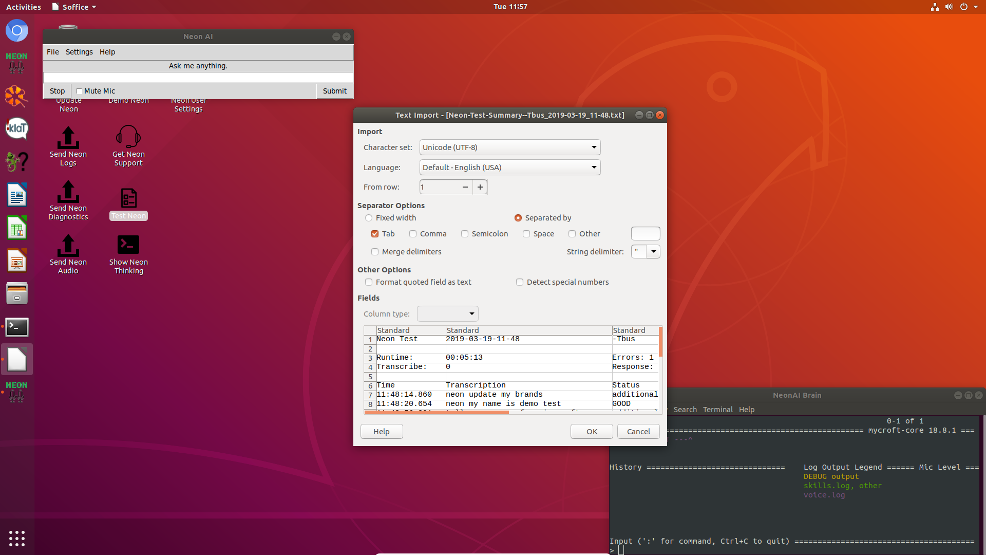The width and height of the screenshot is (986, 555).
Task: Open the Character set dropdown
Action: point(510,147)
